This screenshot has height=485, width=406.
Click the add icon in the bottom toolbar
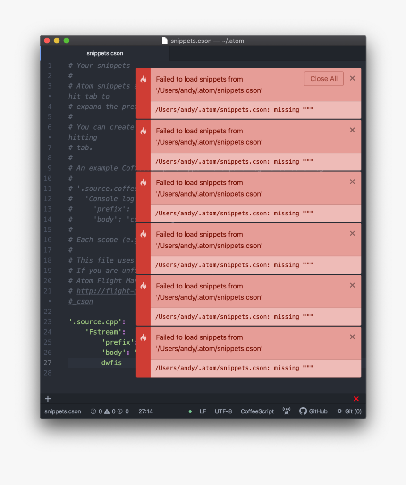pyautogui.click(x=47, y=398)
